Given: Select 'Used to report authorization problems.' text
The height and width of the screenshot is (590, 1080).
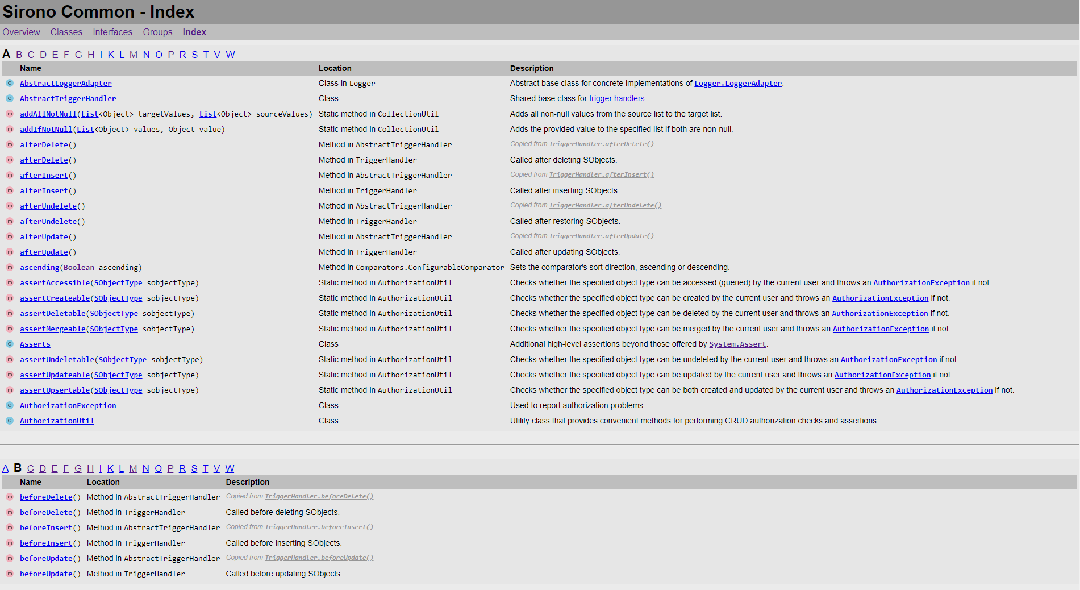Looking at the screenshot, I should coord(577,405).
